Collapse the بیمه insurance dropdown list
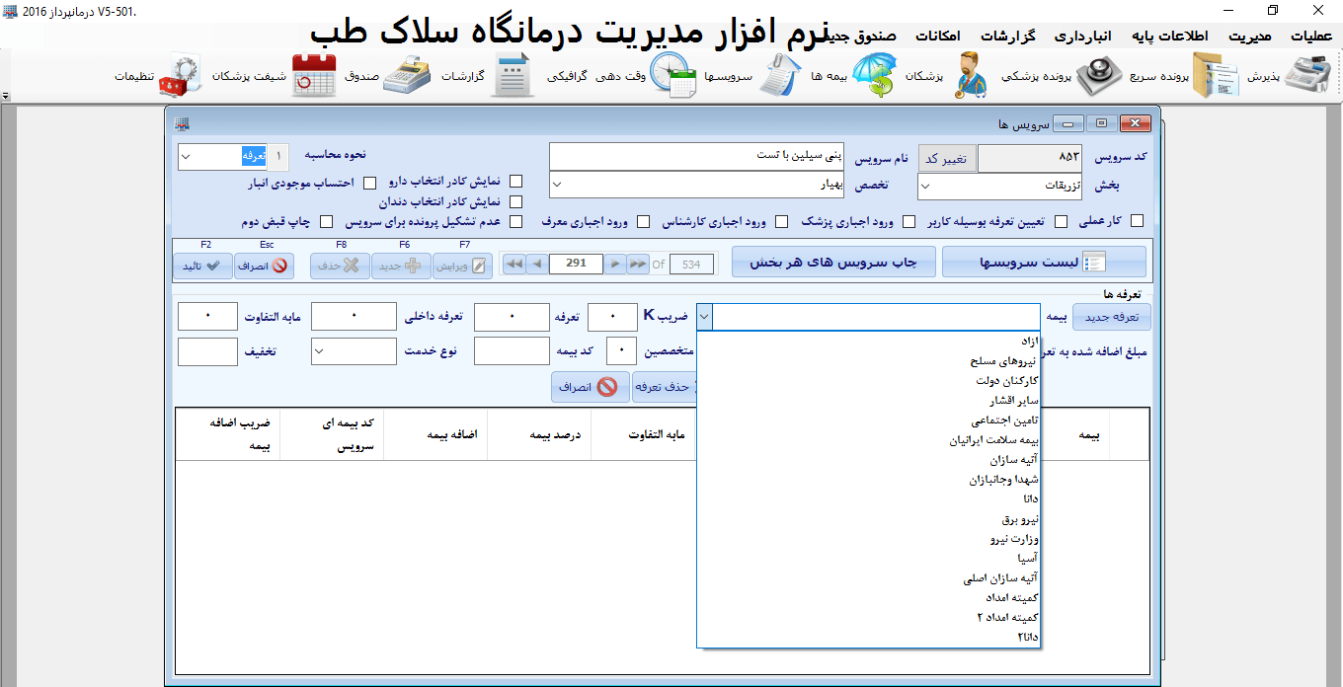1343x687 pixels. pos(704,317)
